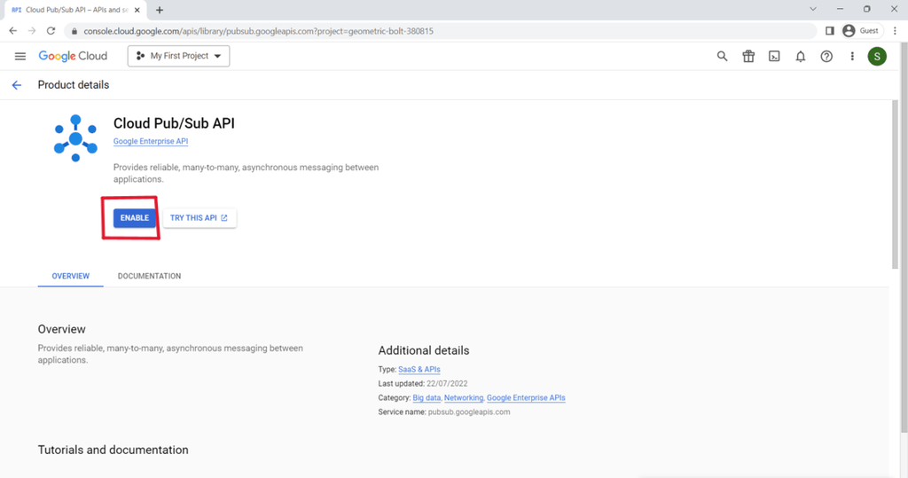
Task: Open the Google Enterprise API link
Action: click(x=151, y=141)
